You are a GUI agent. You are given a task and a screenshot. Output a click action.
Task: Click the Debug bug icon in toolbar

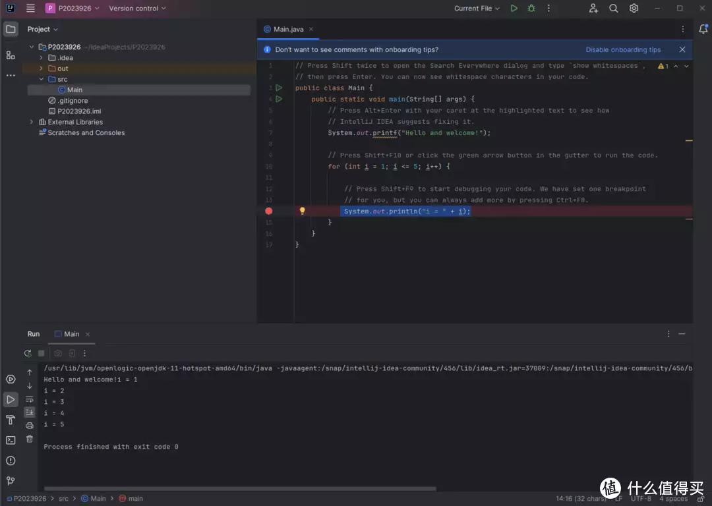point(531,9)
